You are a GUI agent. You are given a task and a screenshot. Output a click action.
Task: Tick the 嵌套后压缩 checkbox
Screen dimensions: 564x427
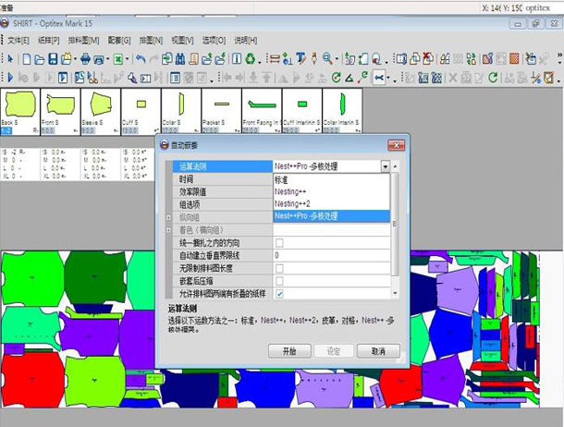pyautogui.click(x=279, y=281)
